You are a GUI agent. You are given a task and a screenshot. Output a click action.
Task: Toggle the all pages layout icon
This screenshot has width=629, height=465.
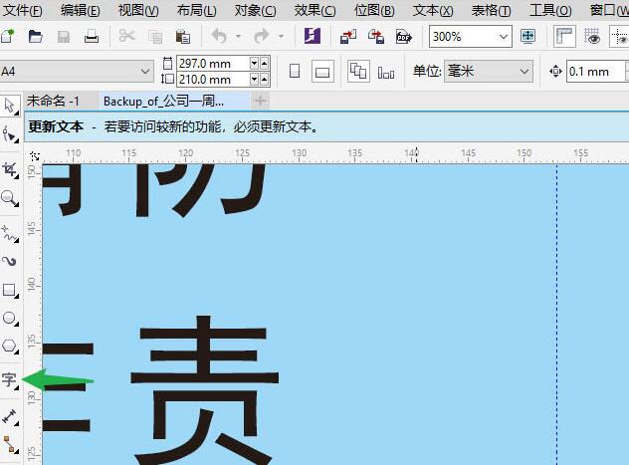(x=358, y=72)
